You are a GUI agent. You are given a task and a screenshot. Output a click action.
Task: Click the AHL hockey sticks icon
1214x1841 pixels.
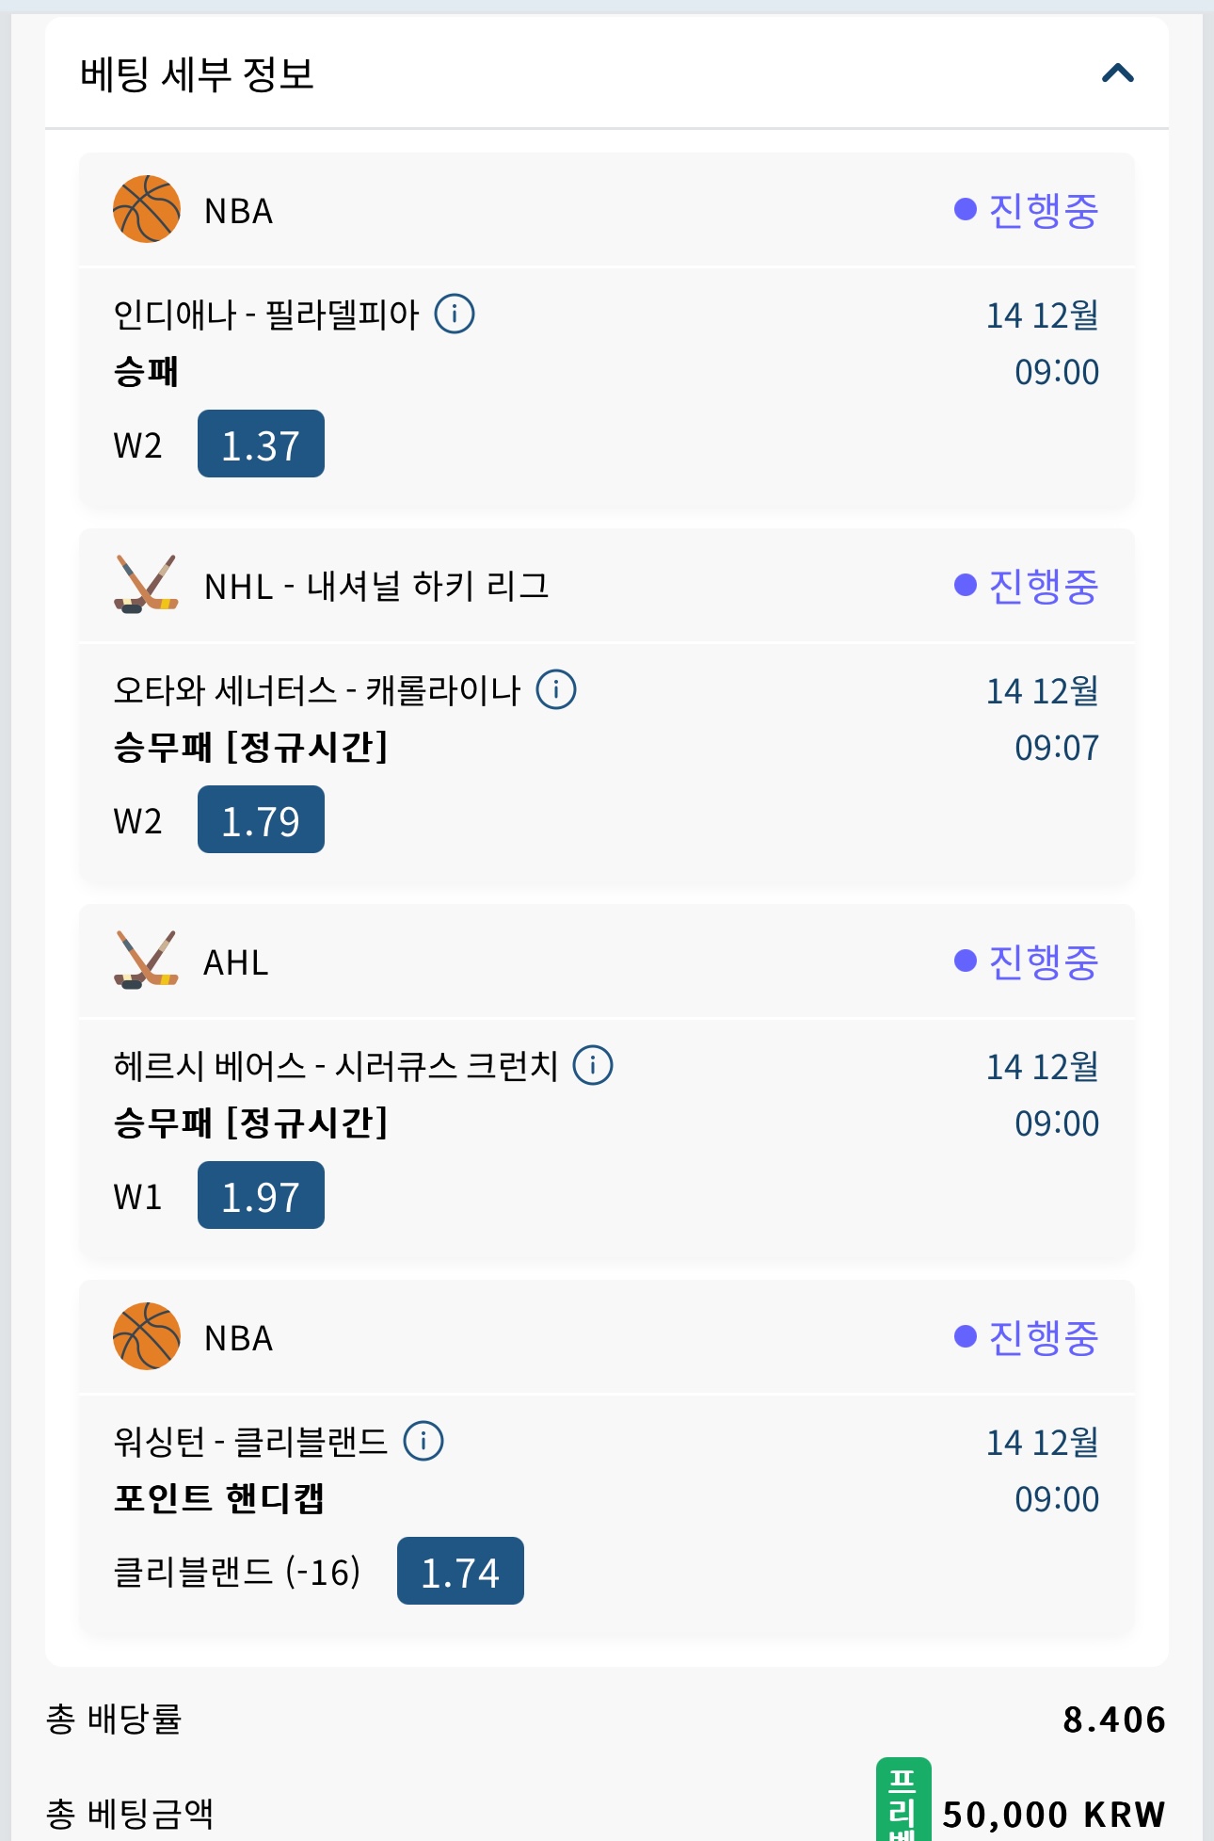point(146,961)
